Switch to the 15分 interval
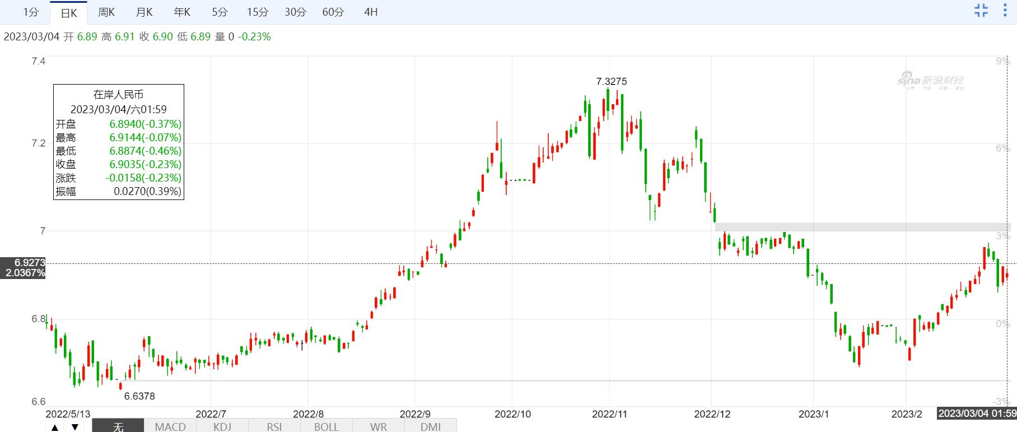This screenshot has width=1017, height=432. pos(258,12)
